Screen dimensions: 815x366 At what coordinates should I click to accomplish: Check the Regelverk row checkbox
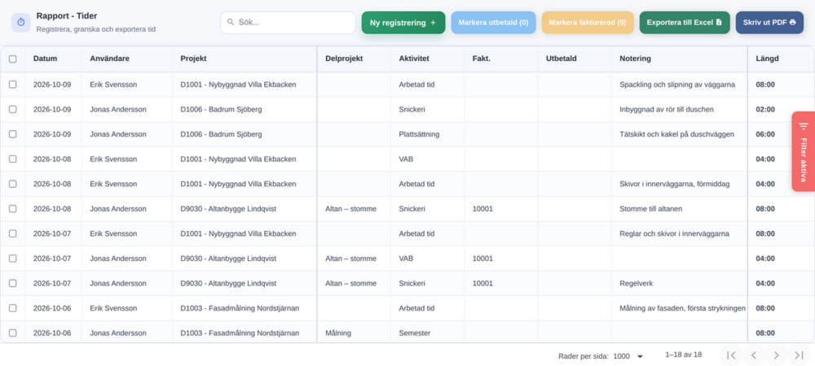12,283
